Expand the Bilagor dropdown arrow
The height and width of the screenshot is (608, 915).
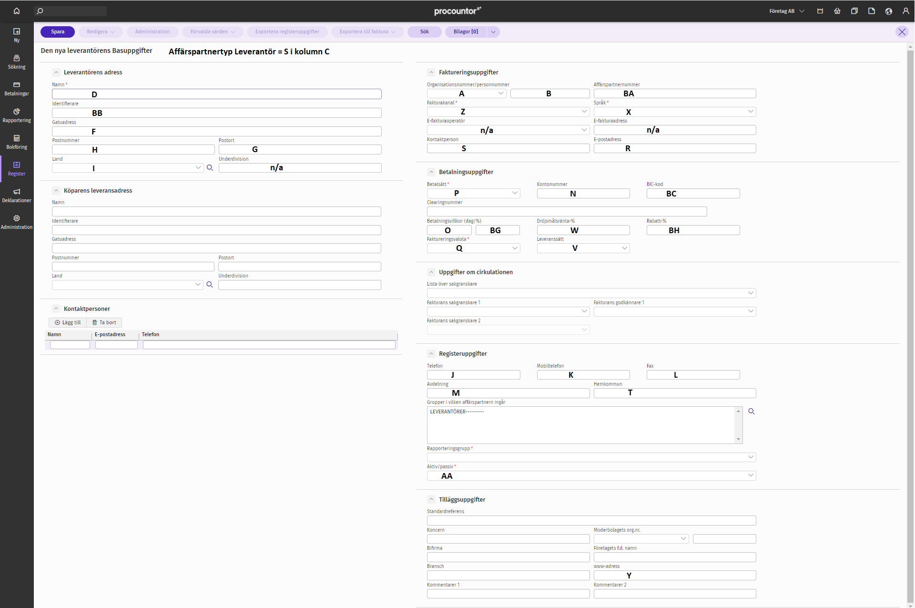pos(493,32)
